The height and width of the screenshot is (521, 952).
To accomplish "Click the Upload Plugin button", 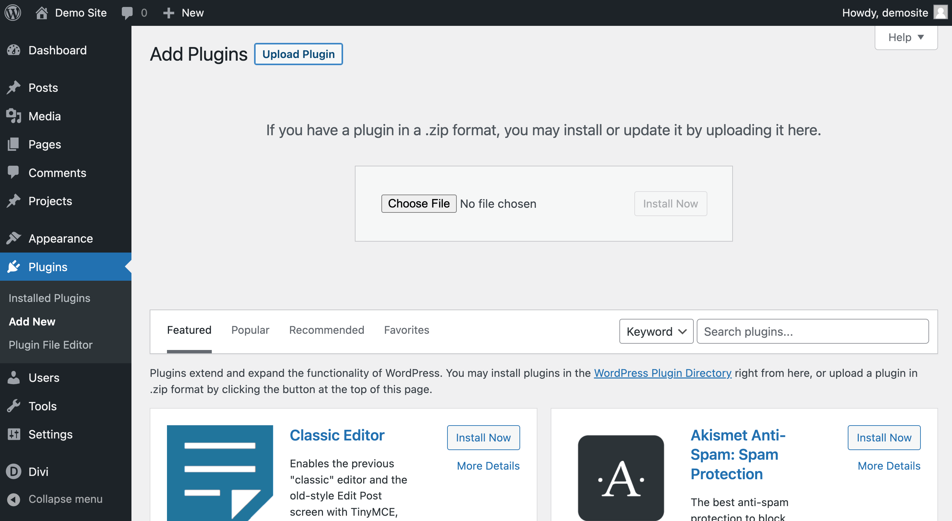I will pyautogui.click(x=299, y=54).
